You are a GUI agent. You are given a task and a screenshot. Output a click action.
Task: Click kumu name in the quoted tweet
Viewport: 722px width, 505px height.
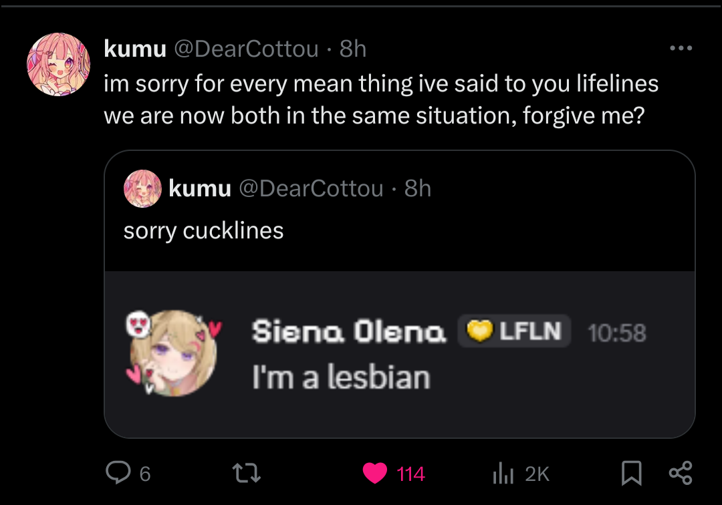pos(200,188)
